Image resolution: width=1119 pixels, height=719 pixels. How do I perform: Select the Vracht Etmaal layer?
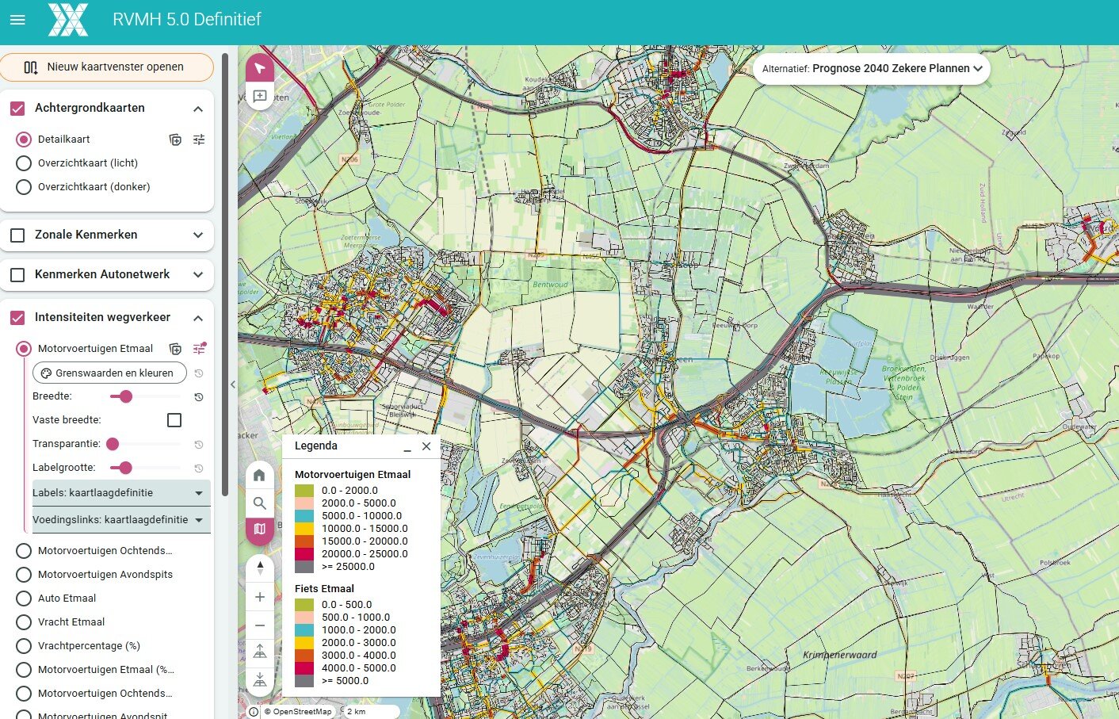pos(24,622)
